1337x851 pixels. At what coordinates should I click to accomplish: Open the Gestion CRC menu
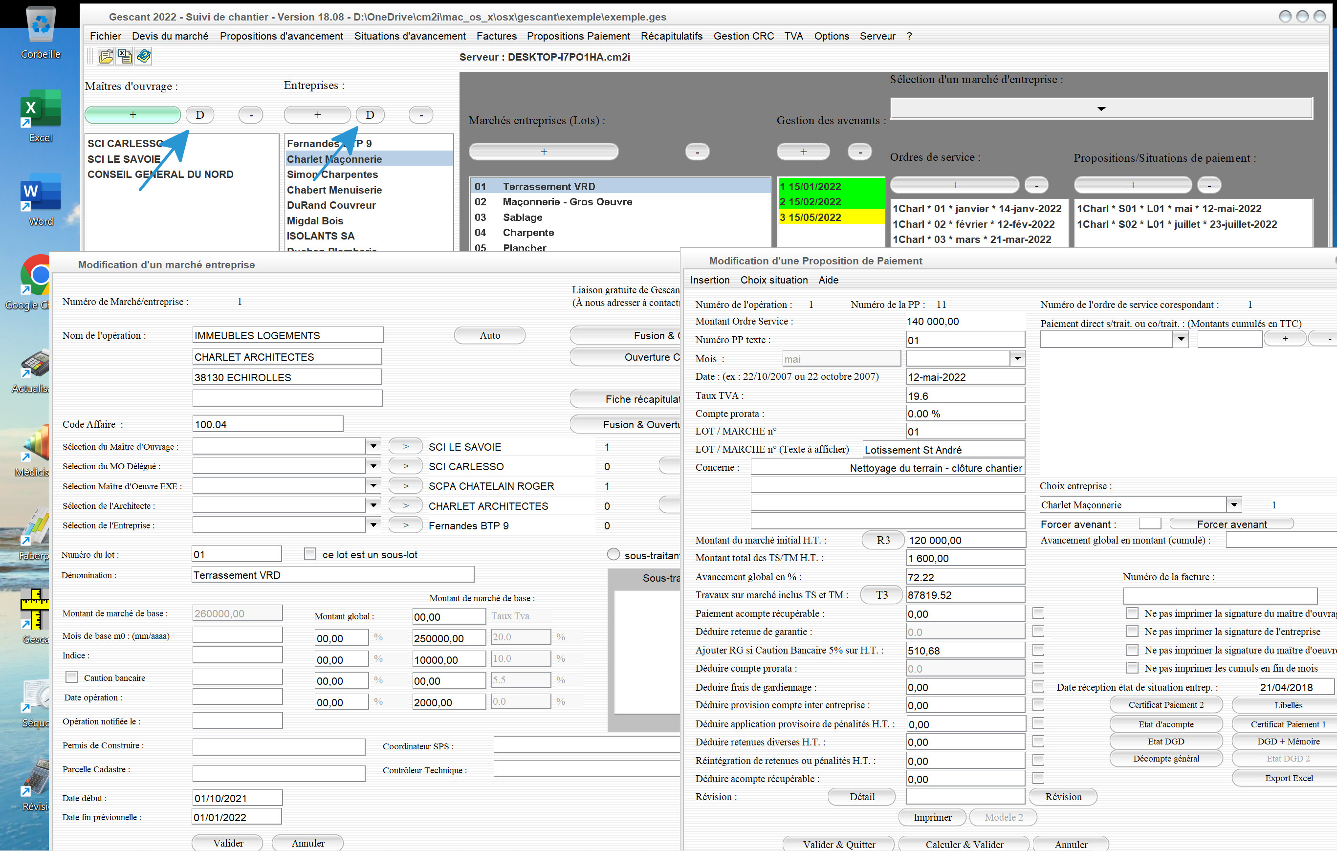(744, 36)
